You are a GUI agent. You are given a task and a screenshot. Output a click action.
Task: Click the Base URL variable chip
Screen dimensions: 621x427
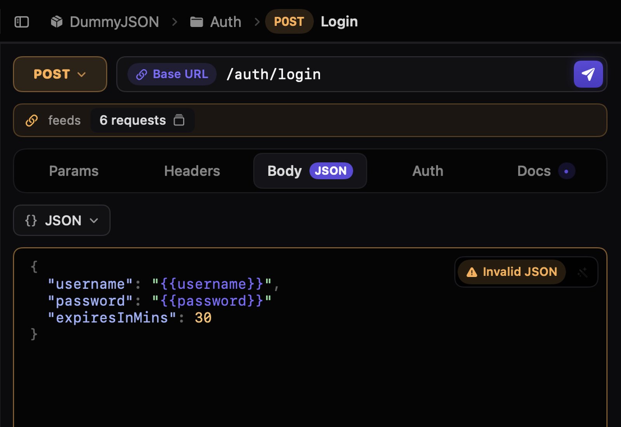pos(172,74)
